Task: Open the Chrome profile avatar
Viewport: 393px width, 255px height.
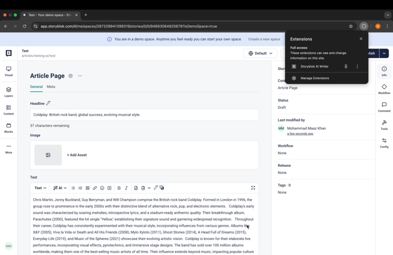Action: 378,26
